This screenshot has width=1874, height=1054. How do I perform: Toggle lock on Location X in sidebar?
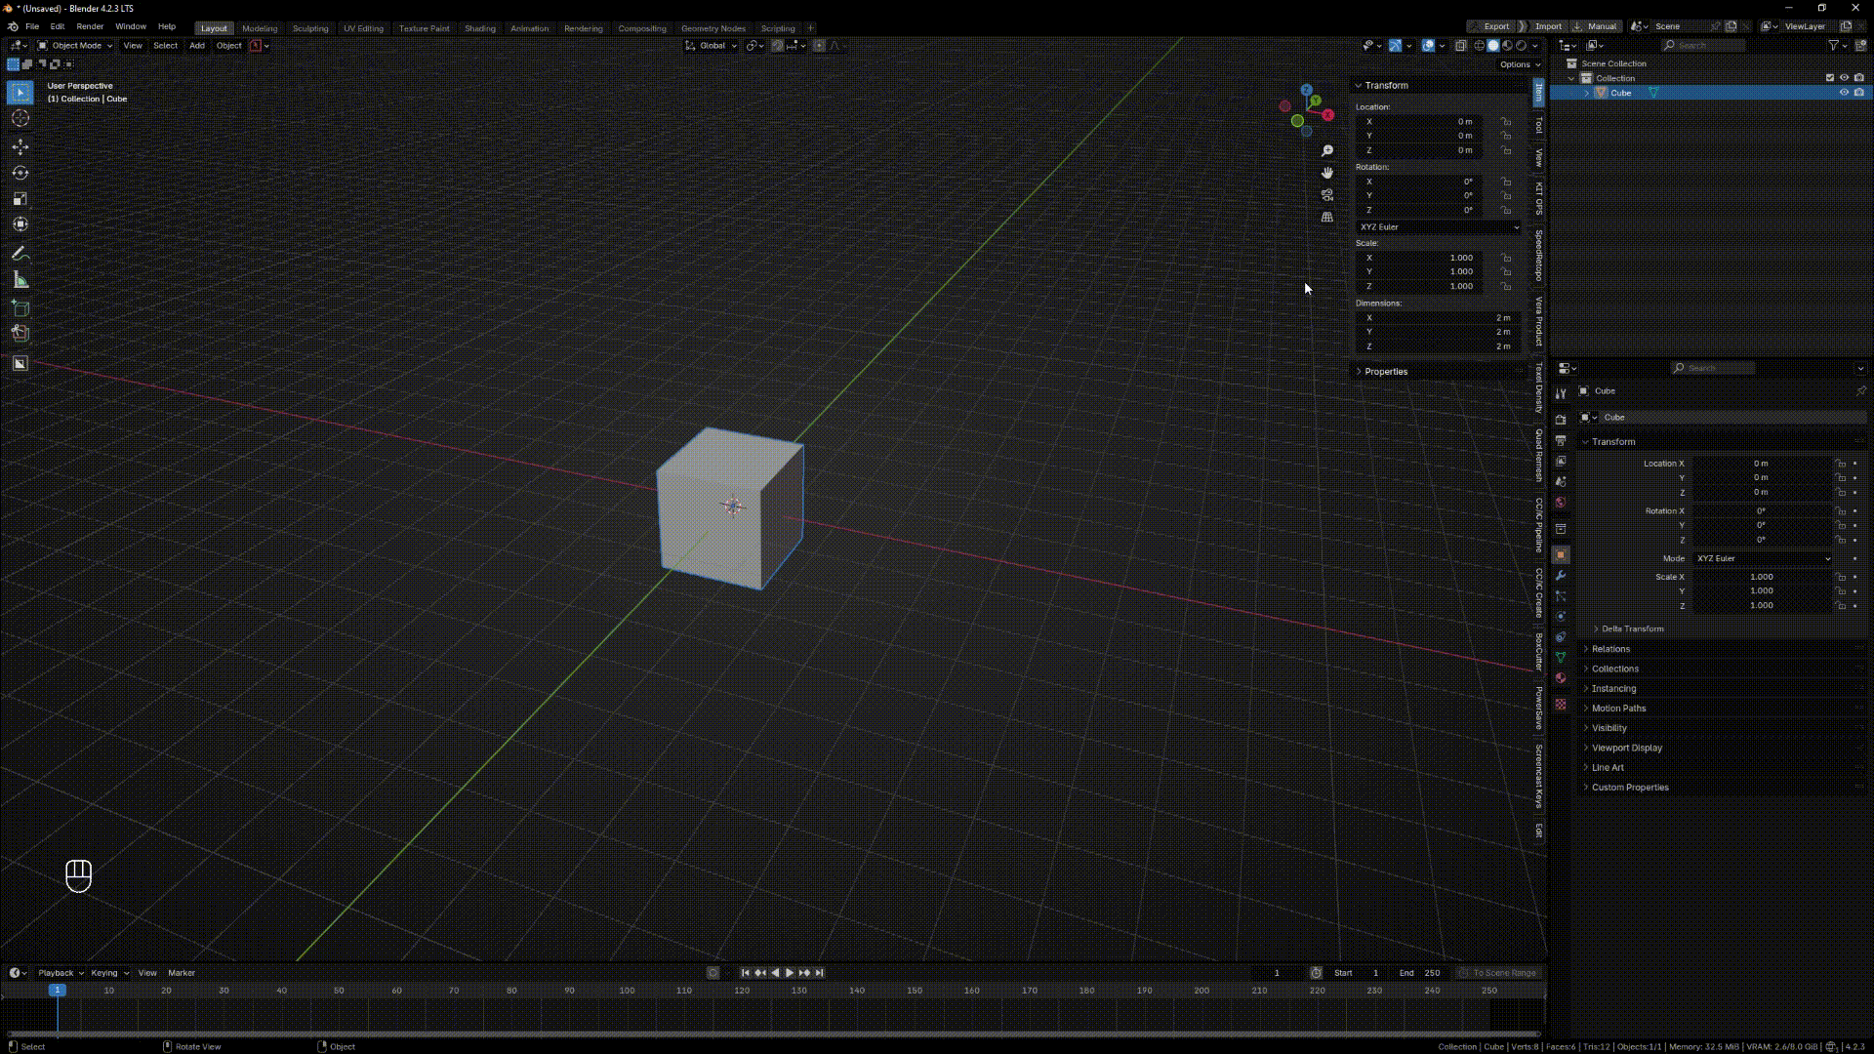click(1506, 122)
